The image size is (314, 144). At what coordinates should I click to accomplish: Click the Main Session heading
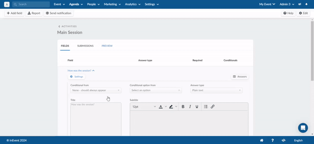pos(70,32)
